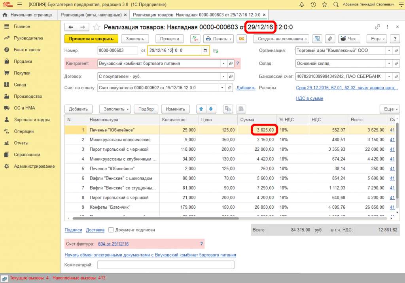
Task: Click the envelope email icon
Action: tap(242, 39)
